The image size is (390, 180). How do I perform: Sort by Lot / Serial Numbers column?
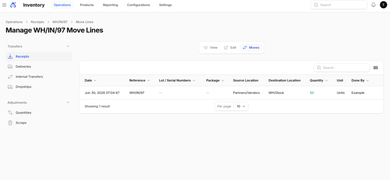tap(177, 80)
